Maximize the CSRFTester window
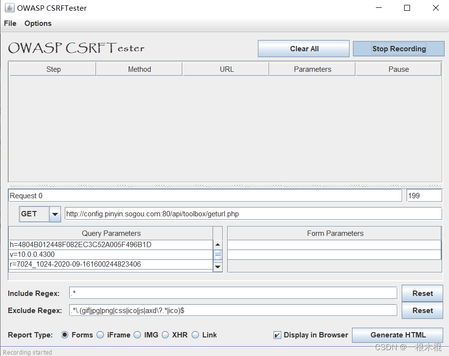 [407, 8]
